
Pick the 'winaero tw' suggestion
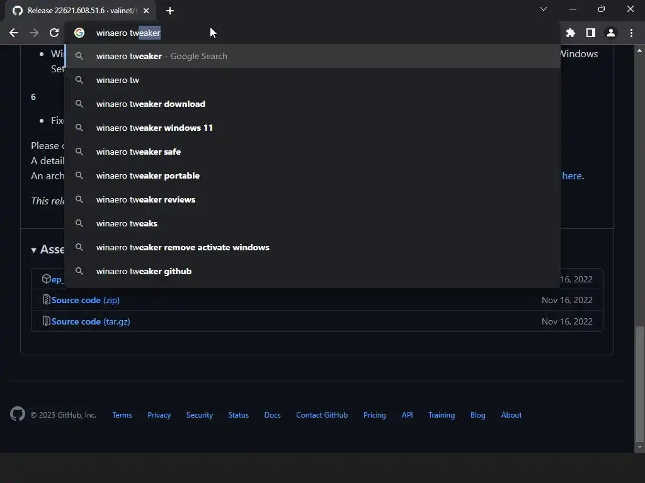tap(312, 80)
